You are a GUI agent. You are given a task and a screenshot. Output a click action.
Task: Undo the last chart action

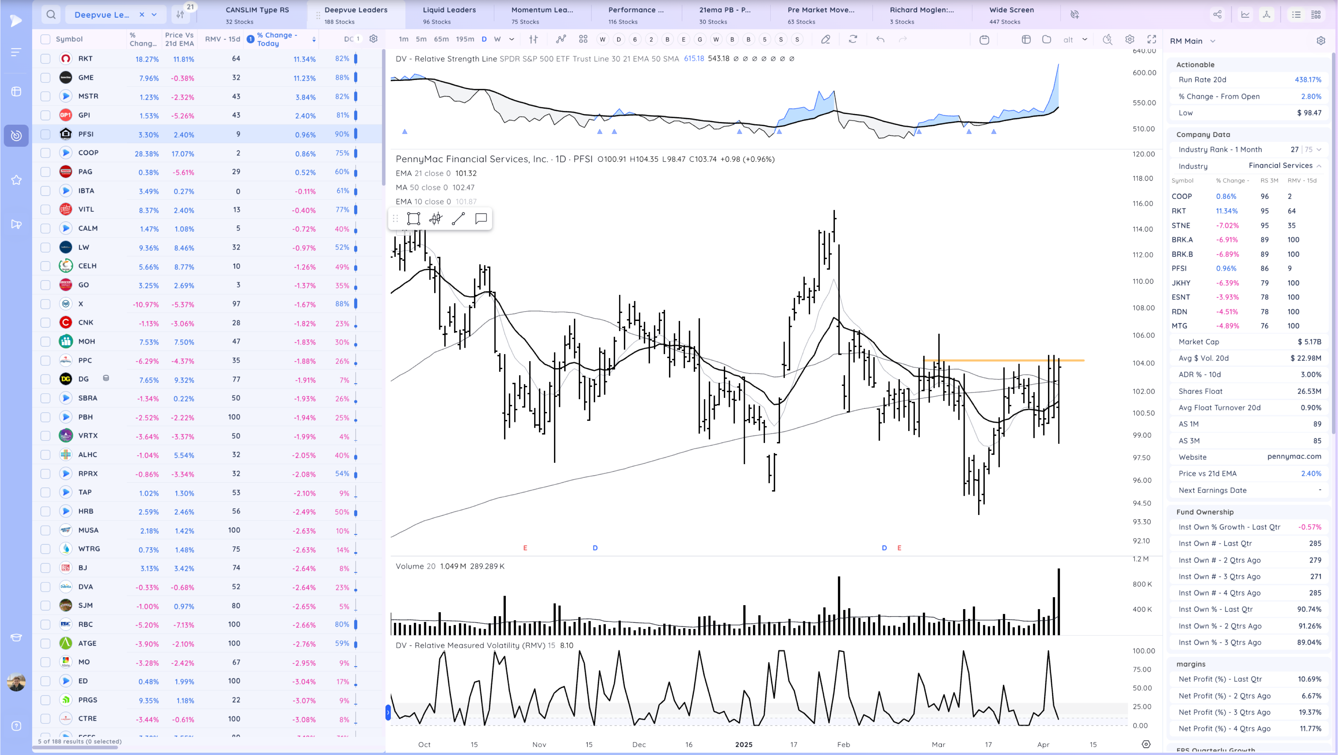tap(880, 39)
